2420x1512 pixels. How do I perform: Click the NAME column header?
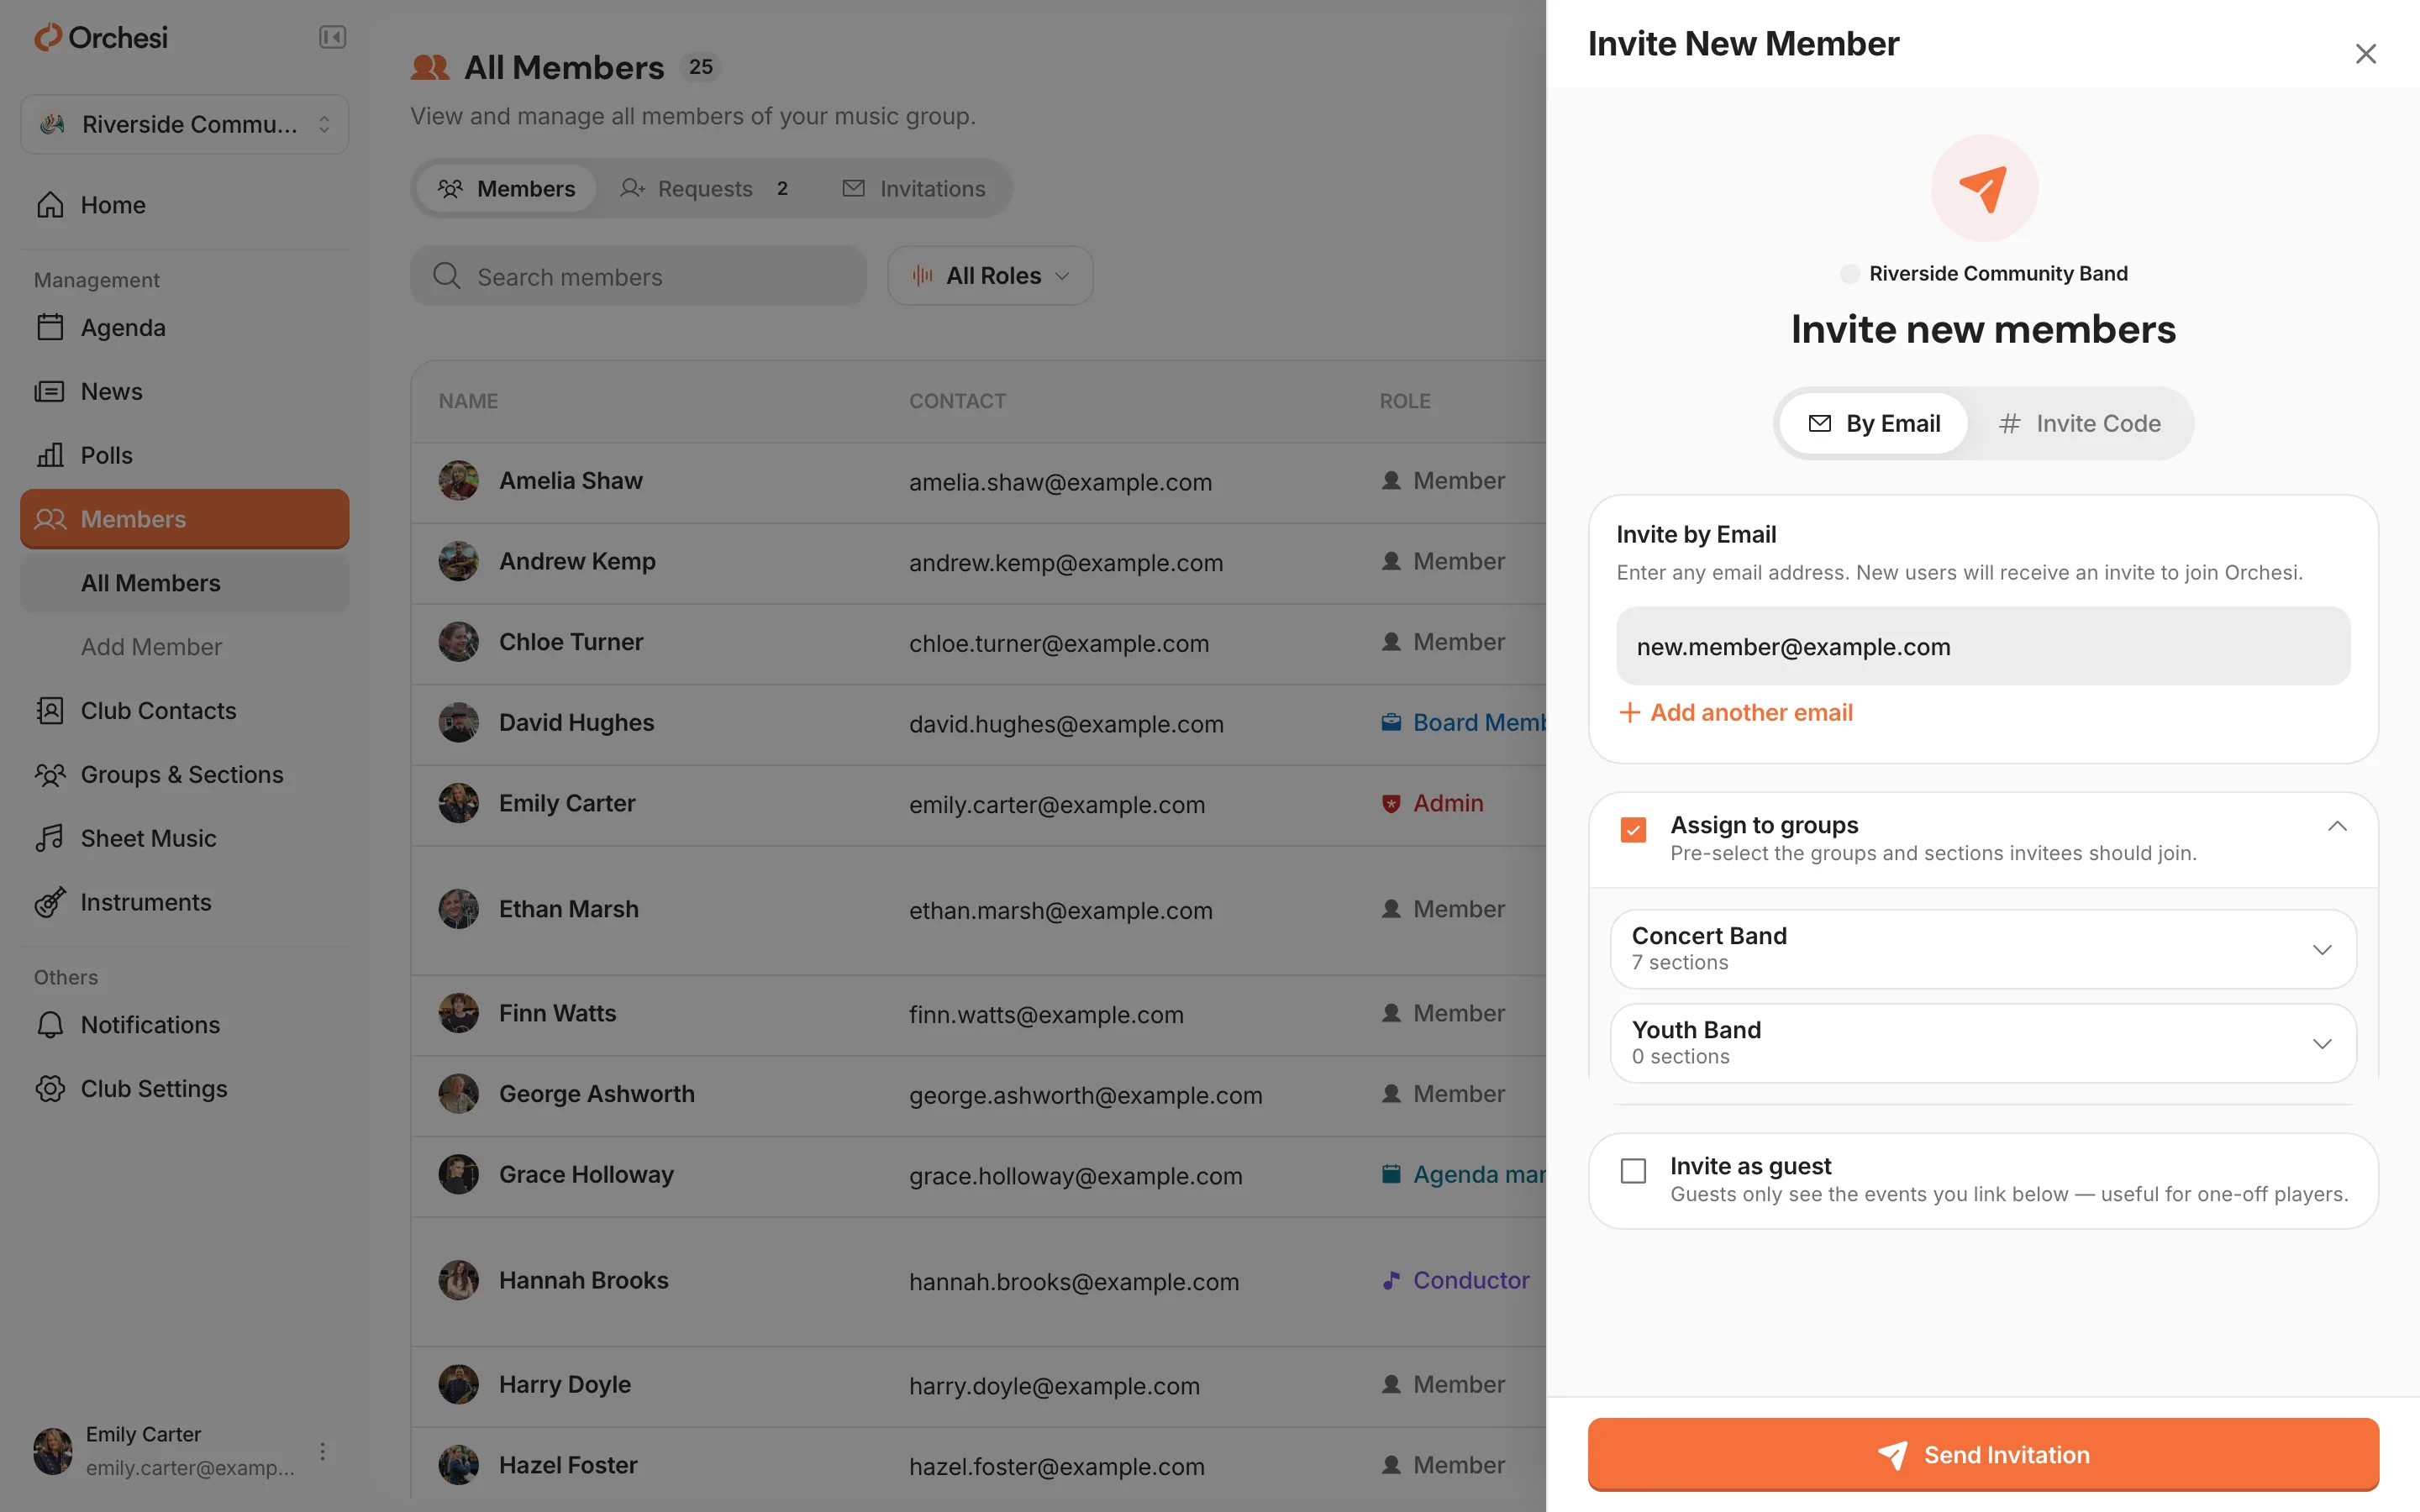(468, 401)
